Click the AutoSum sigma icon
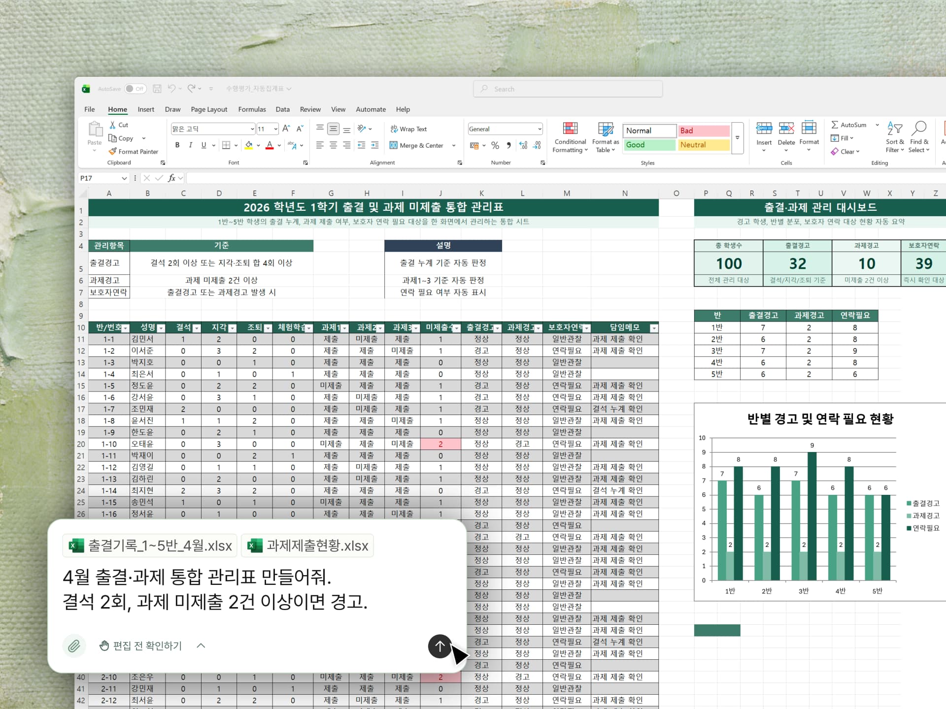946x709 pixels. [835, 125]
